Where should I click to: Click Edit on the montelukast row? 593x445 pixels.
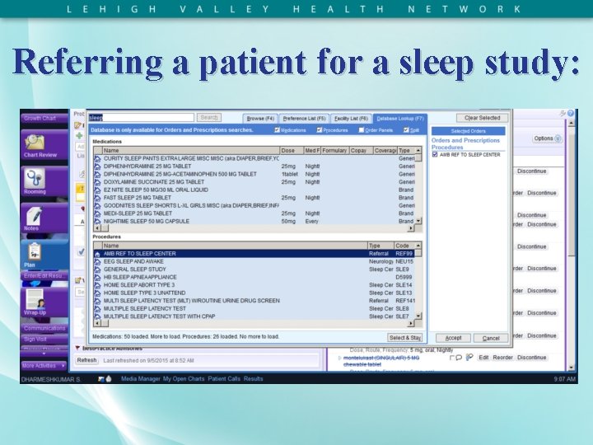coord(483,358)
